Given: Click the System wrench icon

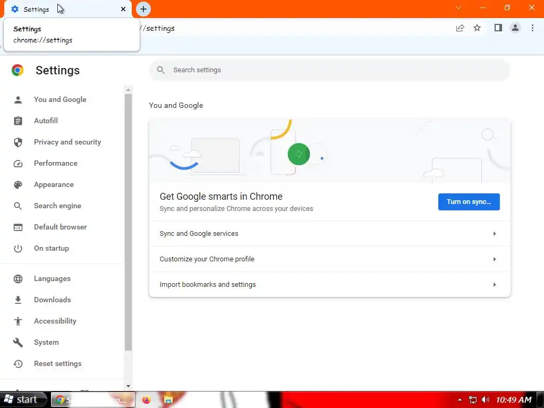Looking at the screenshot, I should [x=18, y=343].
